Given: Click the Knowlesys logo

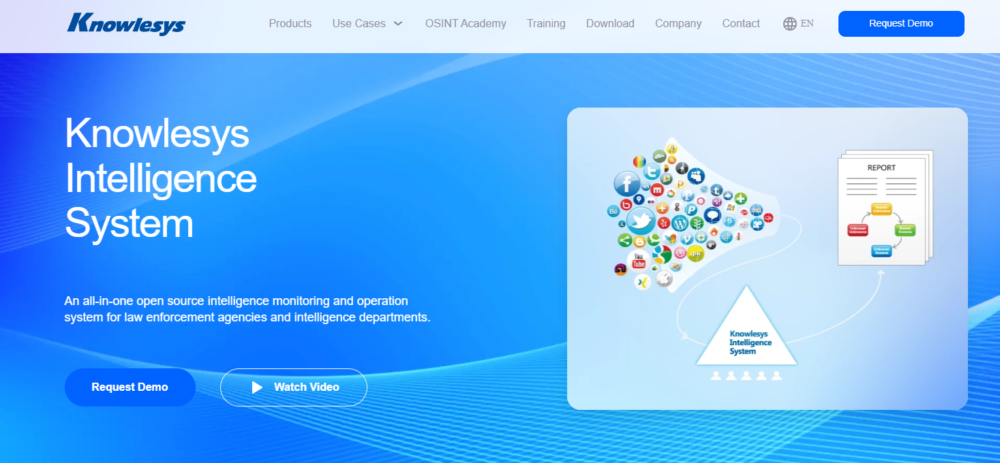Looking at the screenshot, I should point(127,23).
